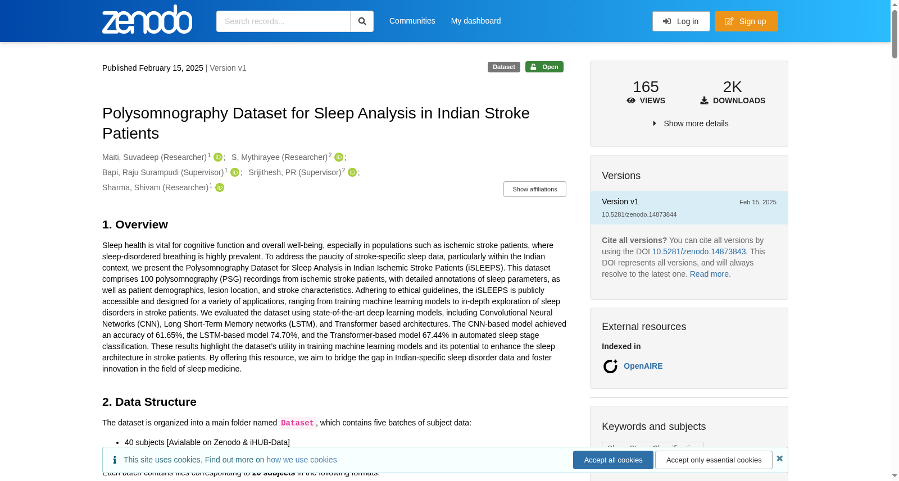Click the '165' views count
Viewport: 899px width, 481px height.
tap(646, 87)
